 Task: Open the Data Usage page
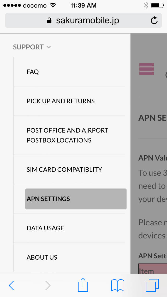(45, 228)
